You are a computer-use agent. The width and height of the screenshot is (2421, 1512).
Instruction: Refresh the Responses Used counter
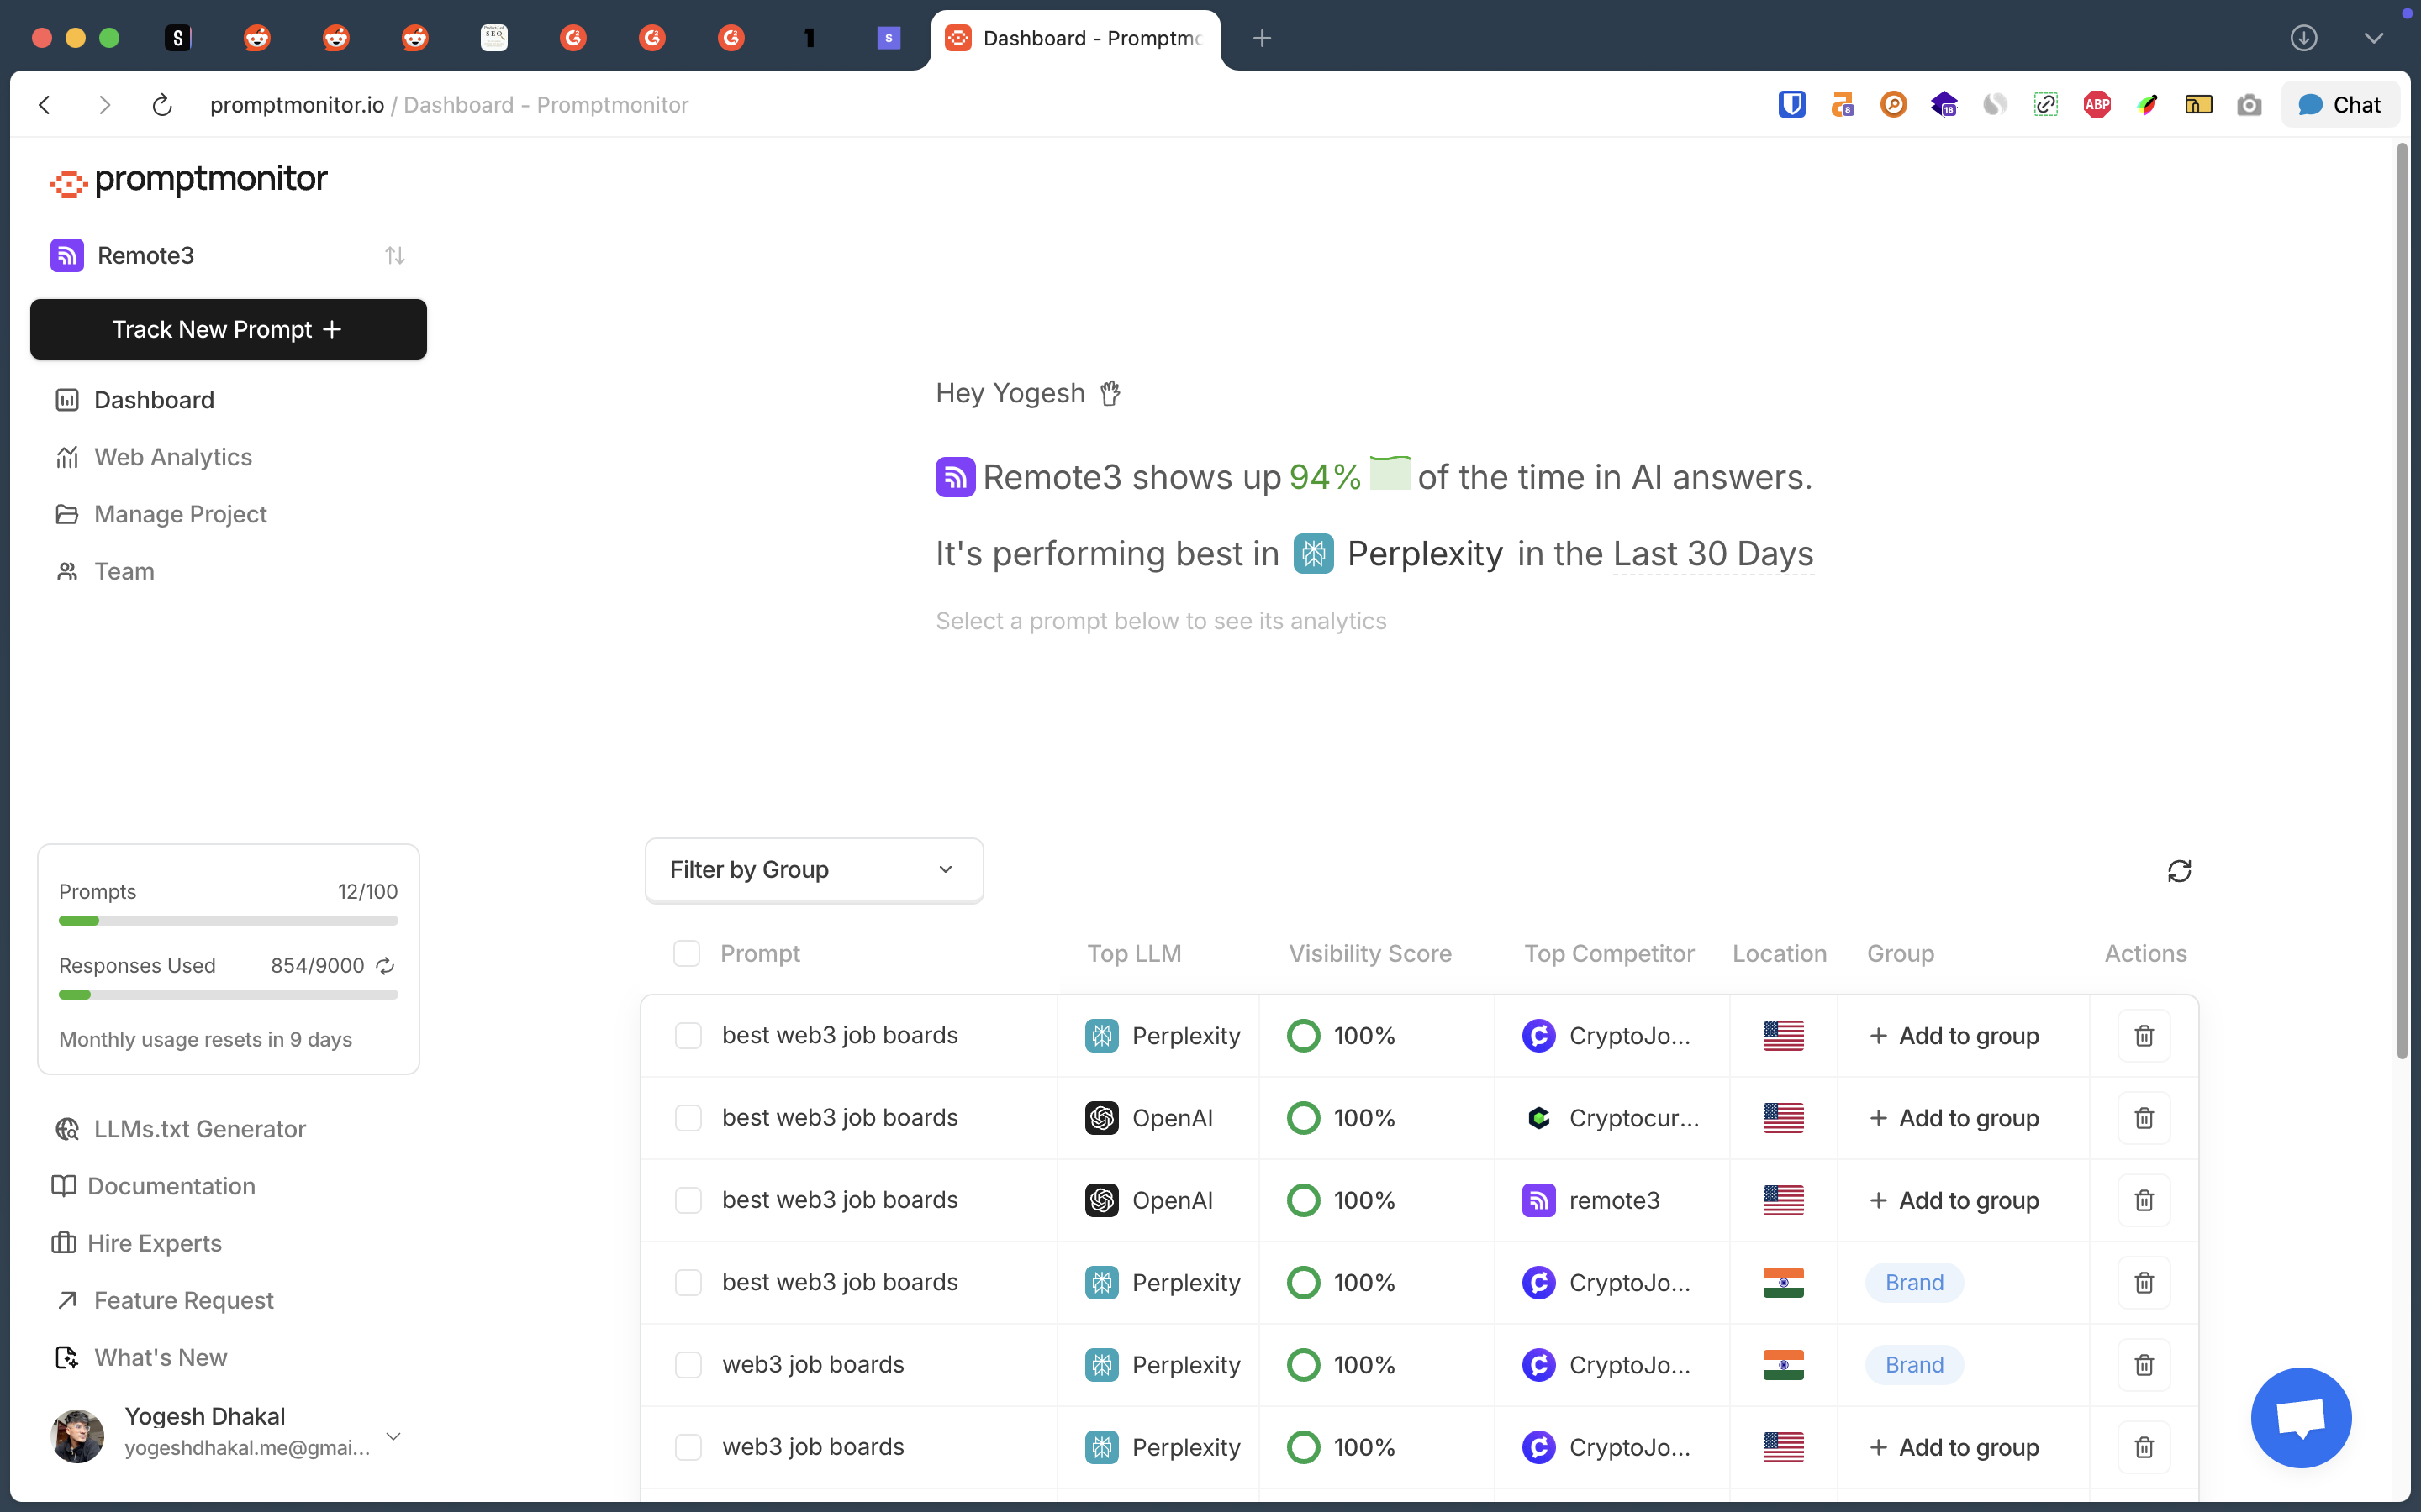coord(385,966)
